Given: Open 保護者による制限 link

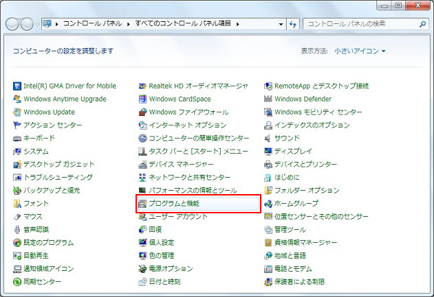Looking at the screenshot, I should tap(299, 282).
